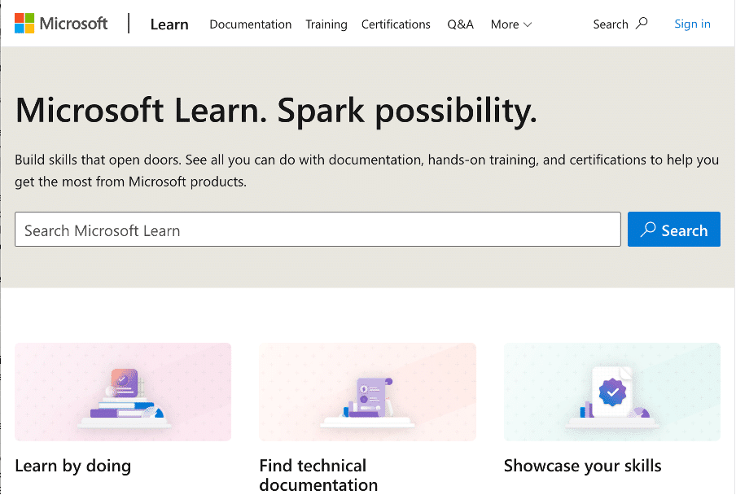736x495 pixels.
Task: Go to Training in the navigation bar
Action: point(326,24)
